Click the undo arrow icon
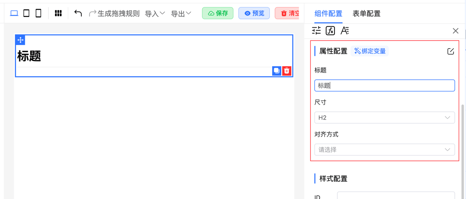Image resolution: width=466 pixels, height=199 pixels. tap(78, 13)
